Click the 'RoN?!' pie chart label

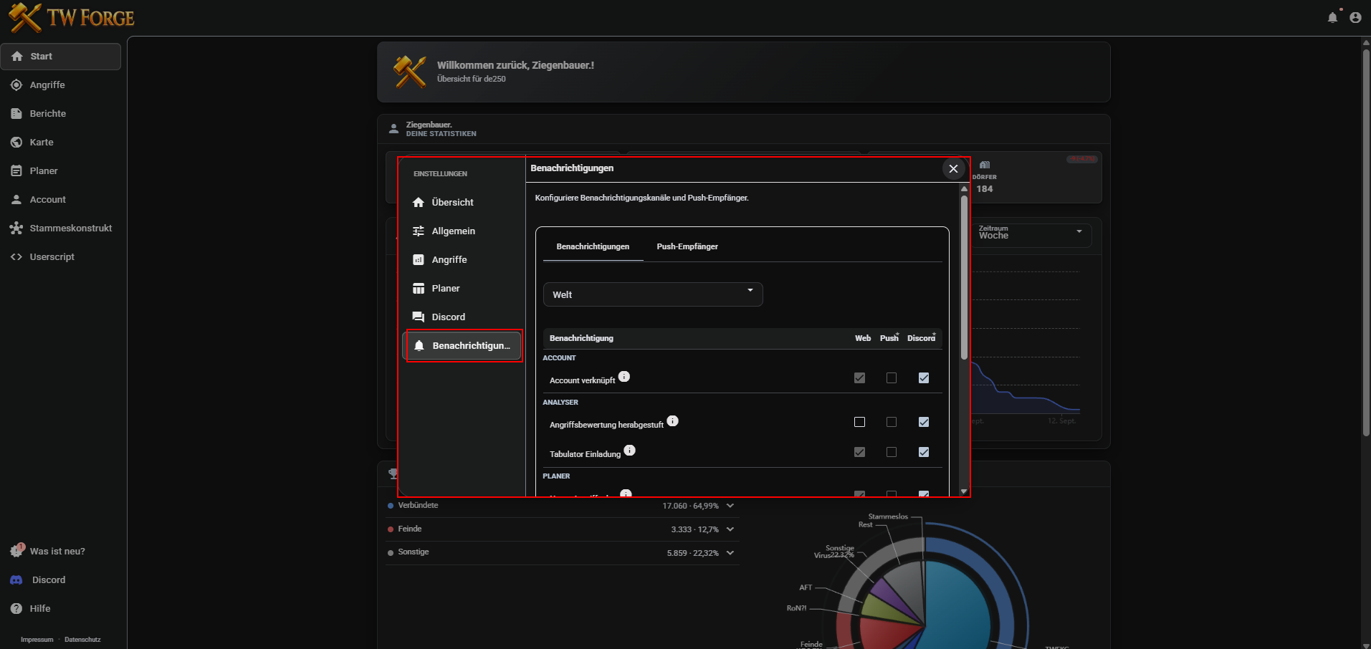796,608
